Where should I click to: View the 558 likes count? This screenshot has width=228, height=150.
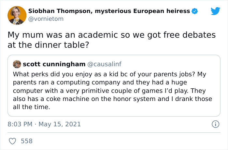(27, 141)
